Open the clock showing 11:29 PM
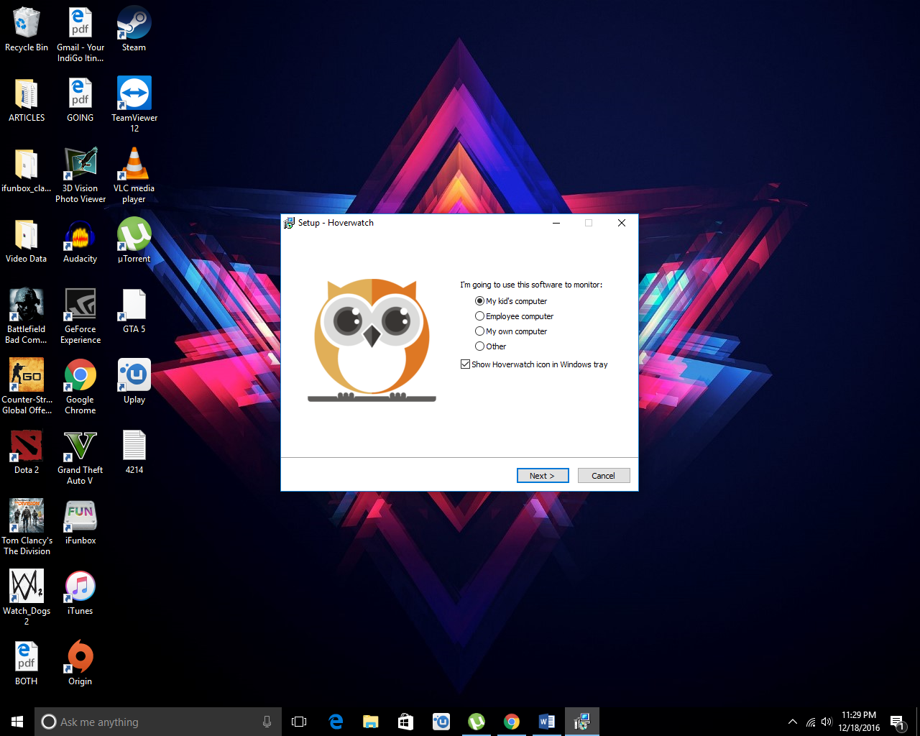The height and width of the screenshot is (736, 920). pos(859,722)
